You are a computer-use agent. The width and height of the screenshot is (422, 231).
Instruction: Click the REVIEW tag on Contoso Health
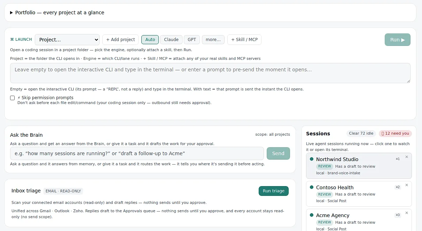point(325,194)
